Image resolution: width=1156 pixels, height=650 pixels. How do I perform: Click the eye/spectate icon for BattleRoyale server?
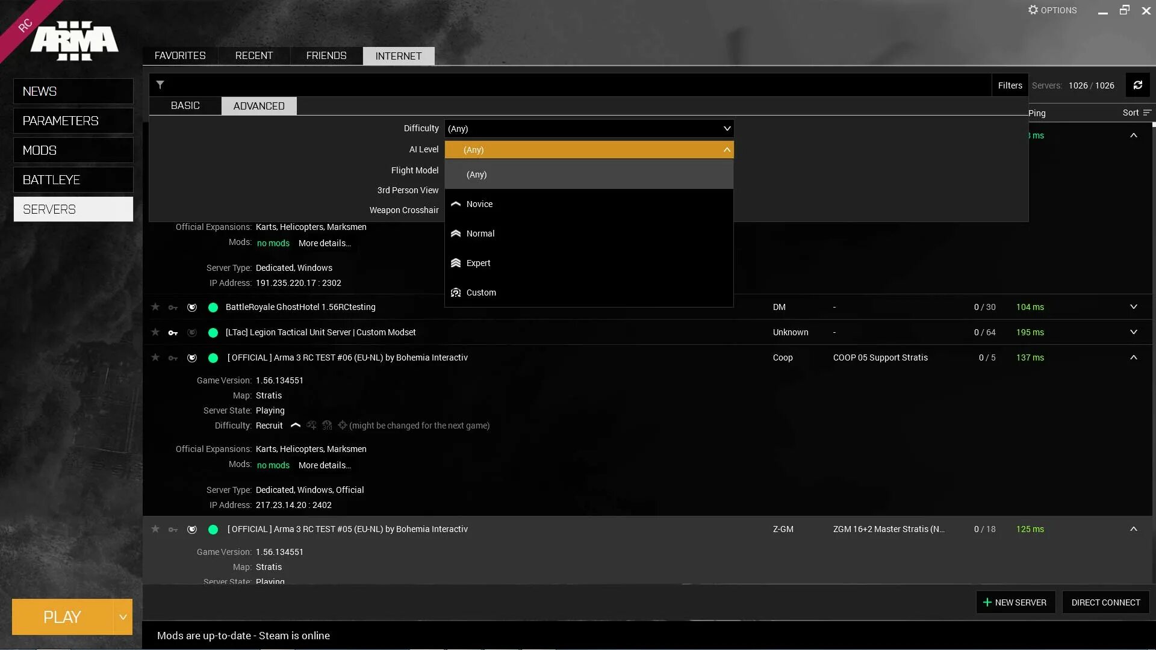pos(190,307)
